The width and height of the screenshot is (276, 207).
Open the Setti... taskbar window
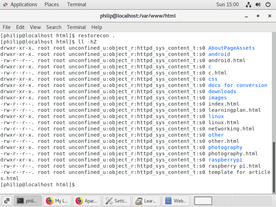pyautogui.click(x=117, y=201)
